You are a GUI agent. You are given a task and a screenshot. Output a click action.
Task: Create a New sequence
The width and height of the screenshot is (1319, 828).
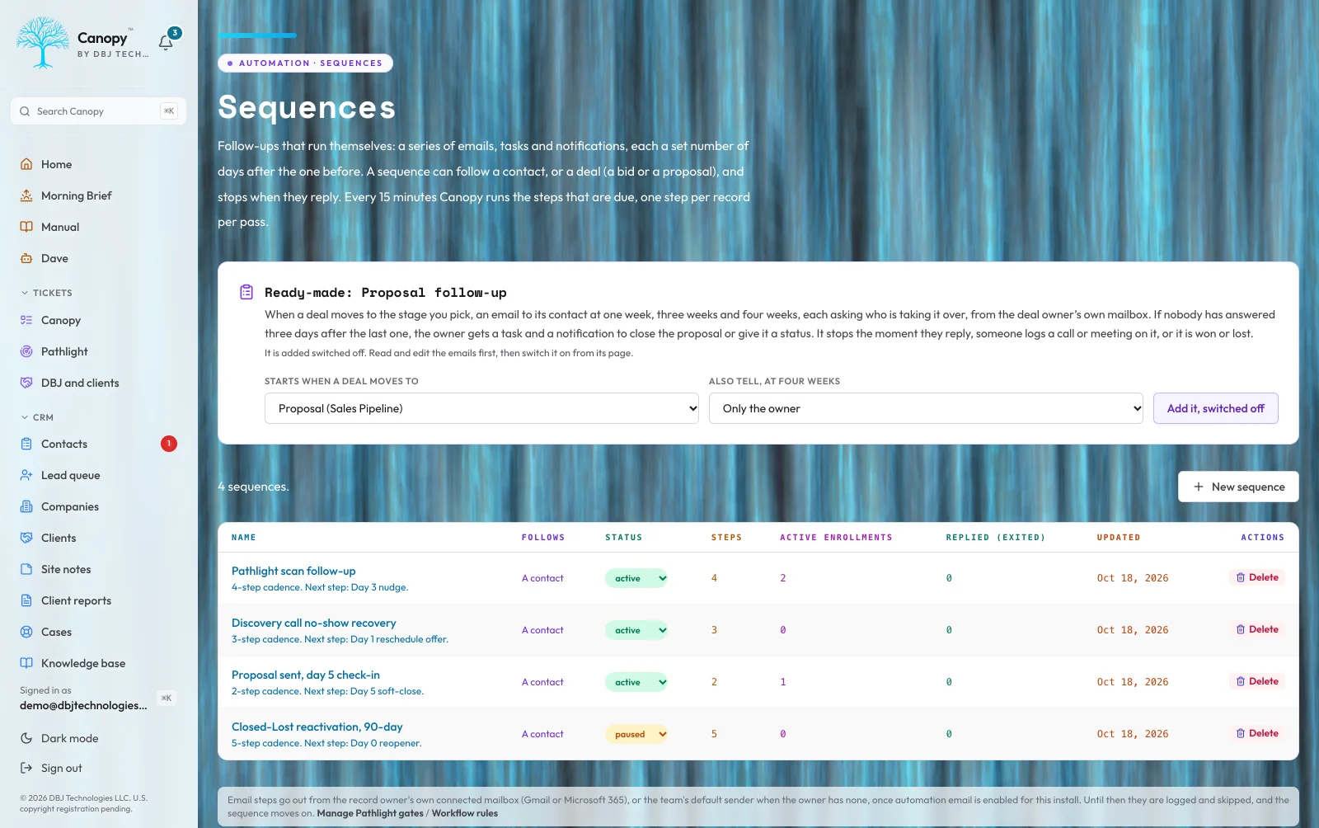[x=1238, y=487]
